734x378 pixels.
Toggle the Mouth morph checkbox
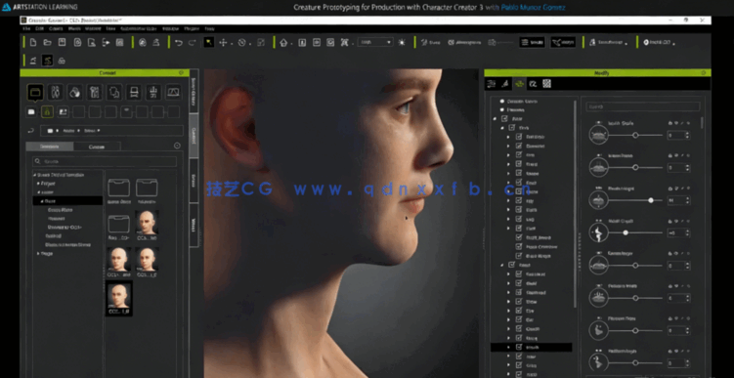(x=519, y=347)
